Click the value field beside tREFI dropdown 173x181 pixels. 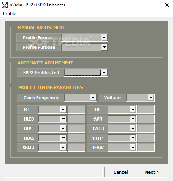click(76, 148)
